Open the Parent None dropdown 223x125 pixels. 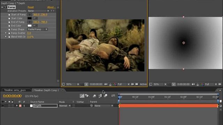click(104, 106)
